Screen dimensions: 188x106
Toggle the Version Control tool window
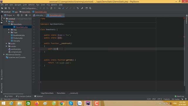(x=23, y=96)
